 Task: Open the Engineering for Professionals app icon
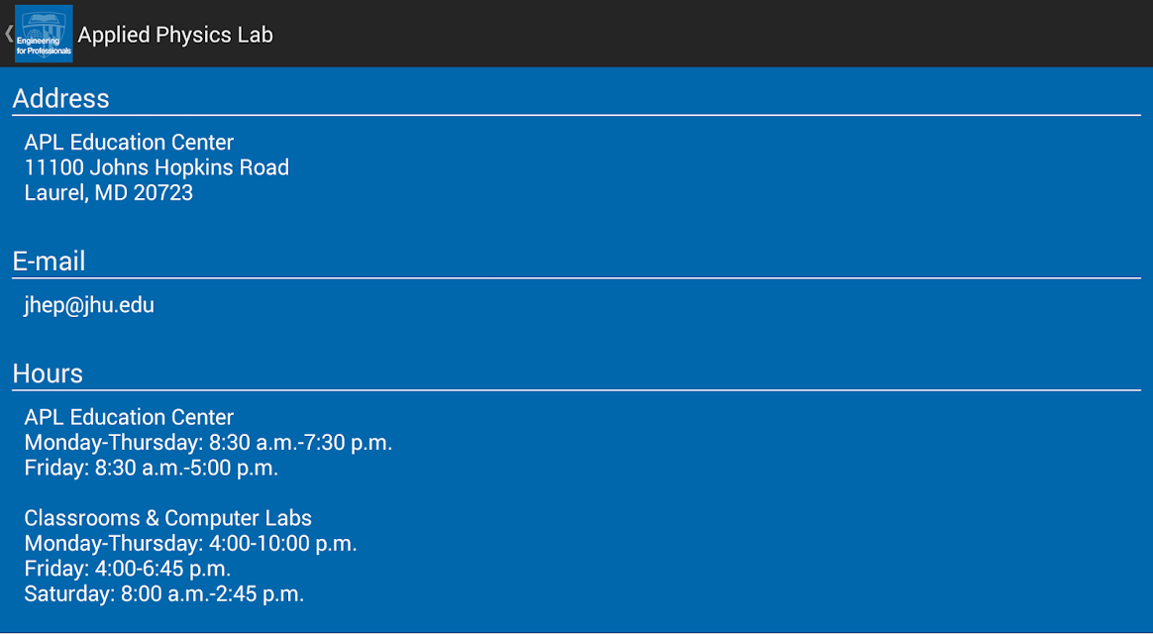tap(45, 34)
